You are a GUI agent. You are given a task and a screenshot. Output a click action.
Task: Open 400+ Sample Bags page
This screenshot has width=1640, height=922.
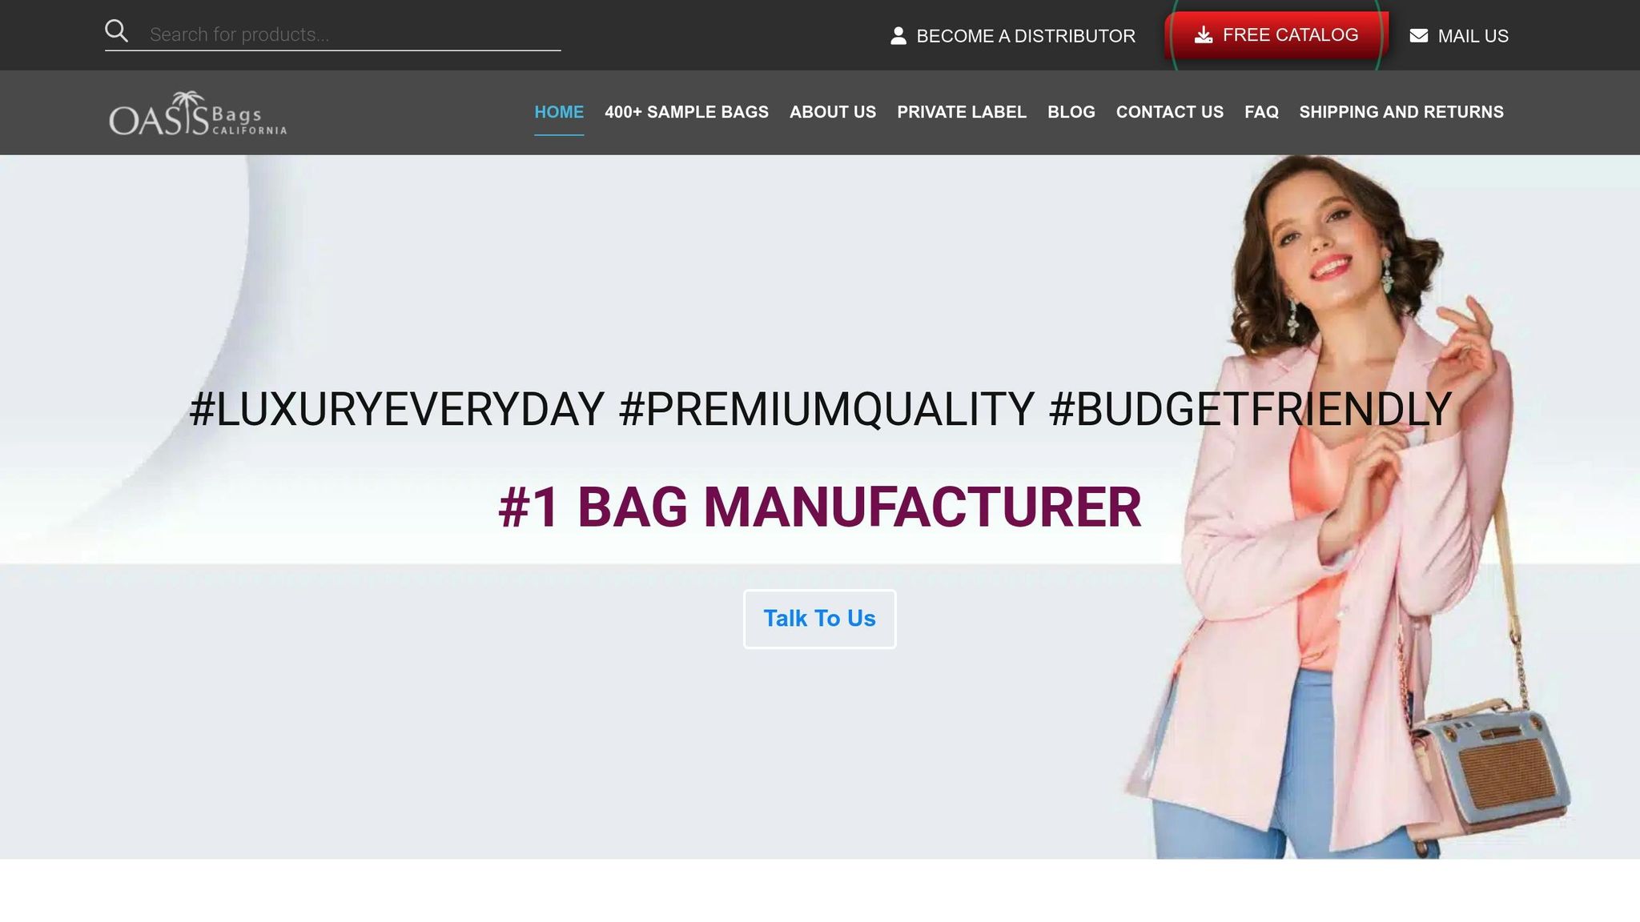click(x=686, y=112)
